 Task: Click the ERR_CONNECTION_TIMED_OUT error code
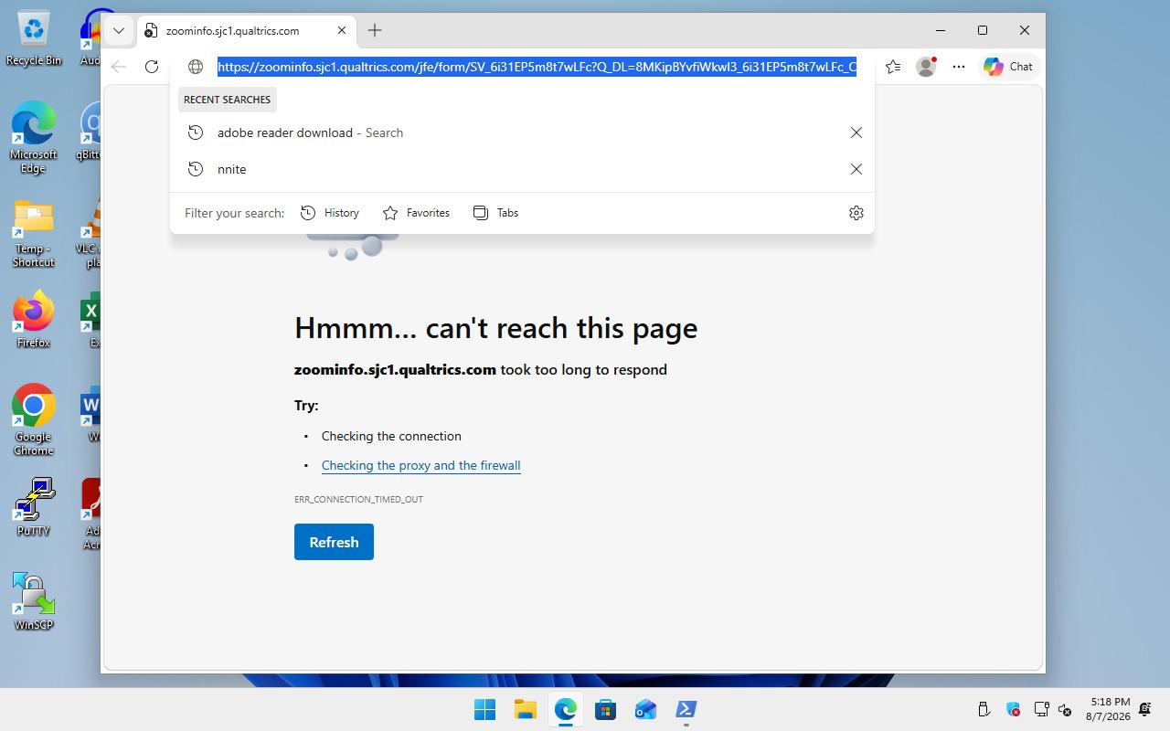[358, 499]
